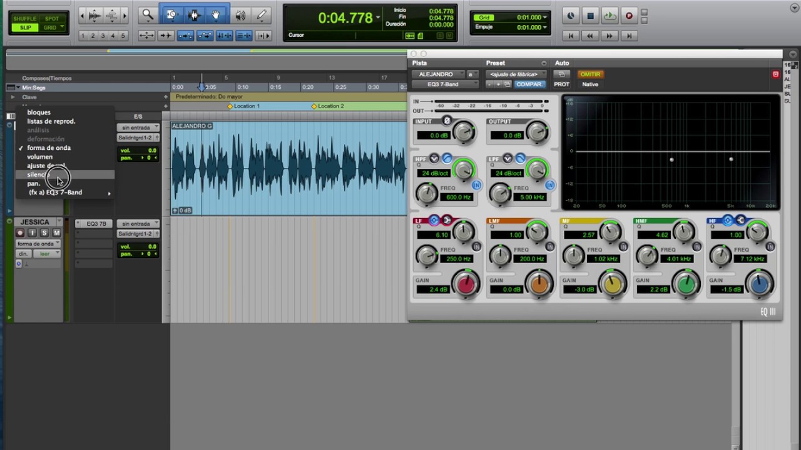Enable SHUFFLE edit mode
Viewport: 801px width, 450px height.
[x=25, y=19]
